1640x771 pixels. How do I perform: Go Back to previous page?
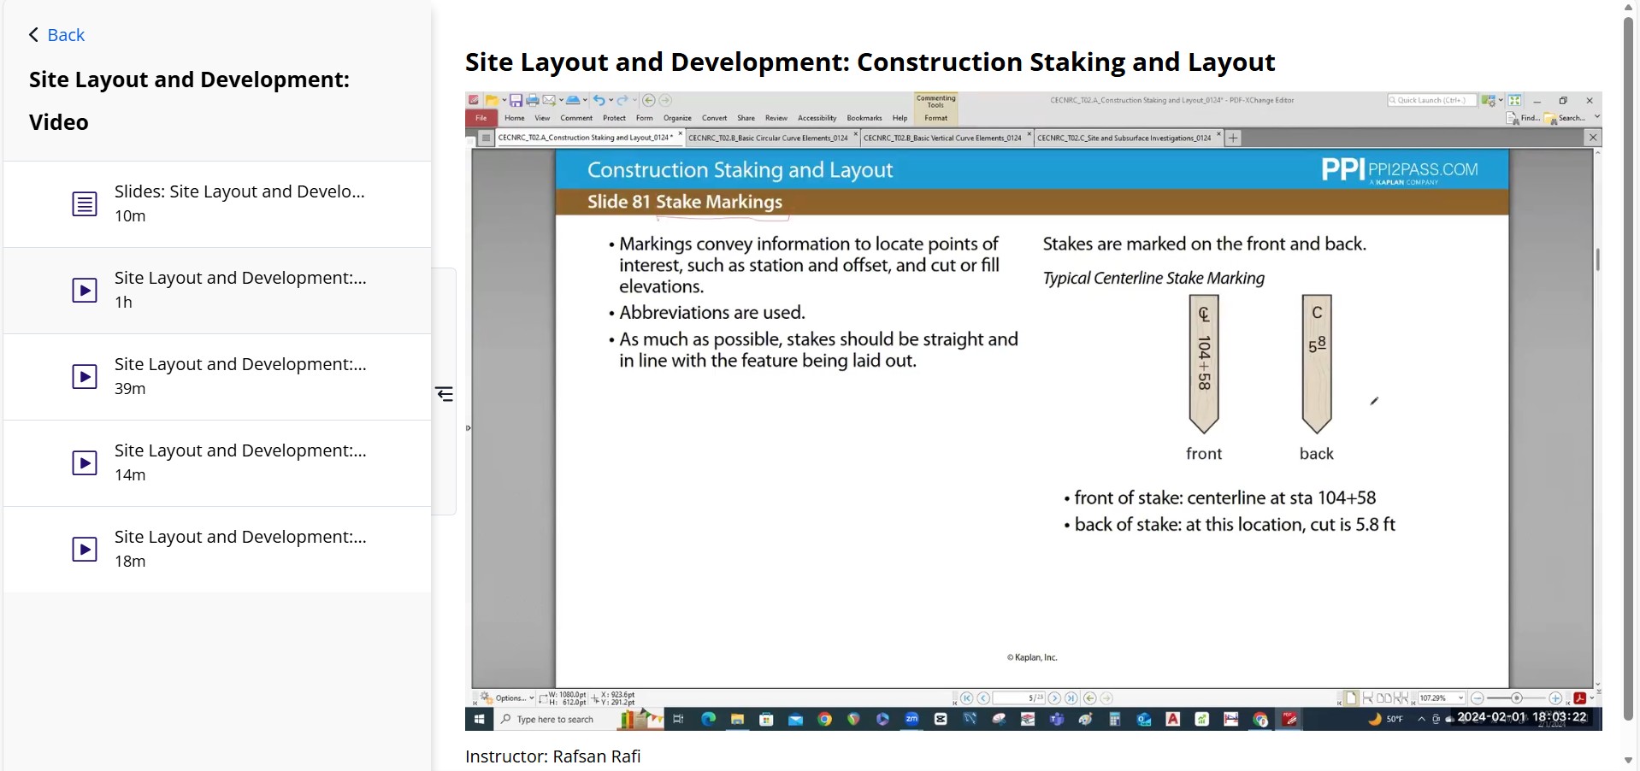56,35
